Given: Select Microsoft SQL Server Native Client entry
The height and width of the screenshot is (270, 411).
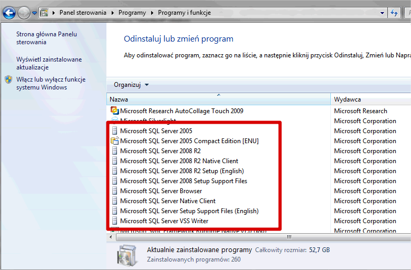Looking at the screenshot, I should [x=168, y=201].
